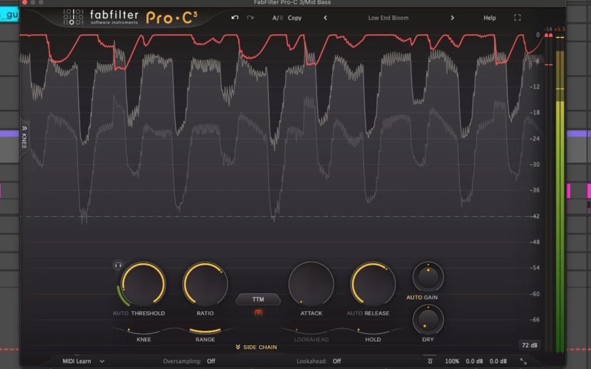
Task: Open the TTM compression style selector
Action: [258, 300]
